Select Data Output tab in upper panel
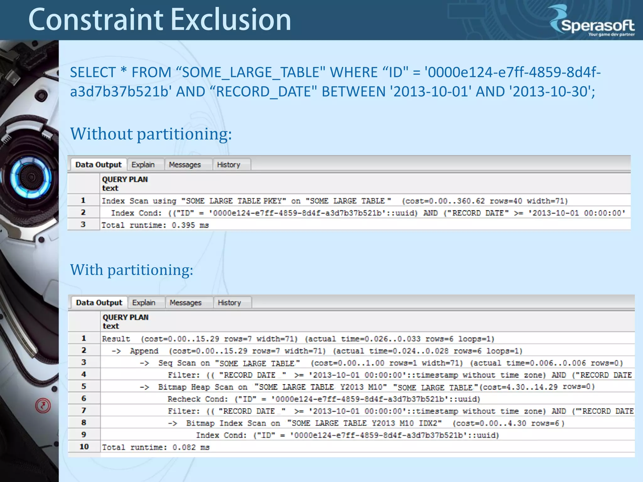The height and width of the screenshot is (482, 643). [x=98, y=165]
